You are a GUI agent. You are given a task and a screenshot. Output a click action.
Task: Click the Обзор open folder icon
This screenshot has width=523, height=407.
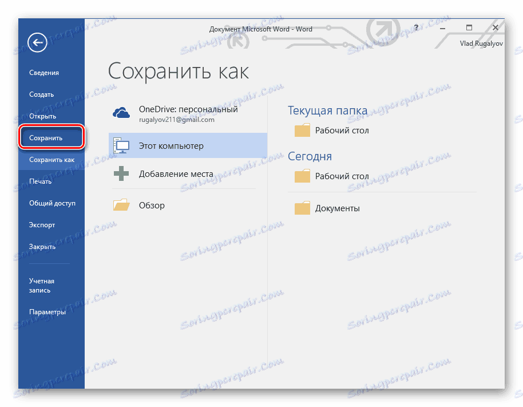pyautogui.click(x=121, y=205)
